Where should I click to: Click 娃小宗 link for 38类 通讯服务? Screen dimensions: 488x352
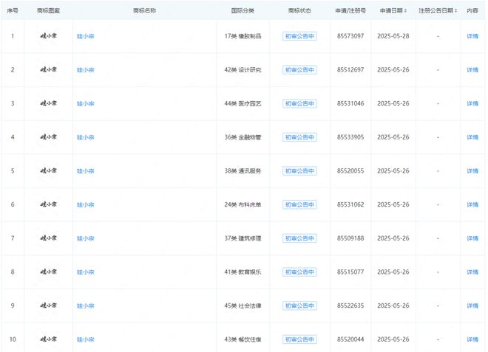tap(86, 171)
